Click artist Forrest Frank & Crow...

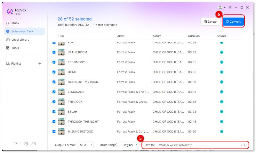click(133, 102)
